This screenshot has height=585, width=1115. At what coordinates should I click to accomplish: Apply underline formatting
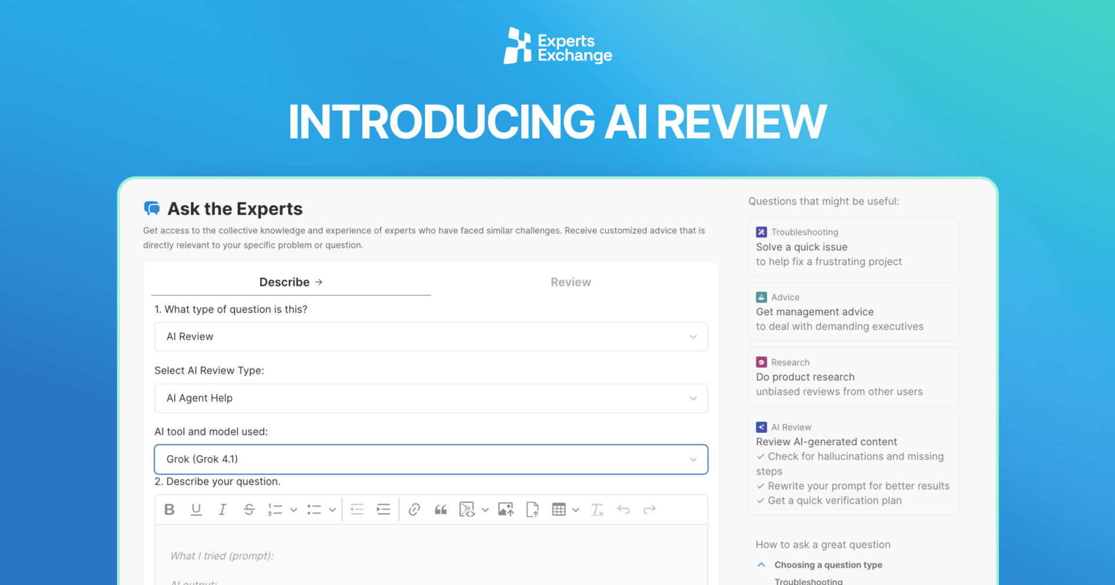click(196, 510)
